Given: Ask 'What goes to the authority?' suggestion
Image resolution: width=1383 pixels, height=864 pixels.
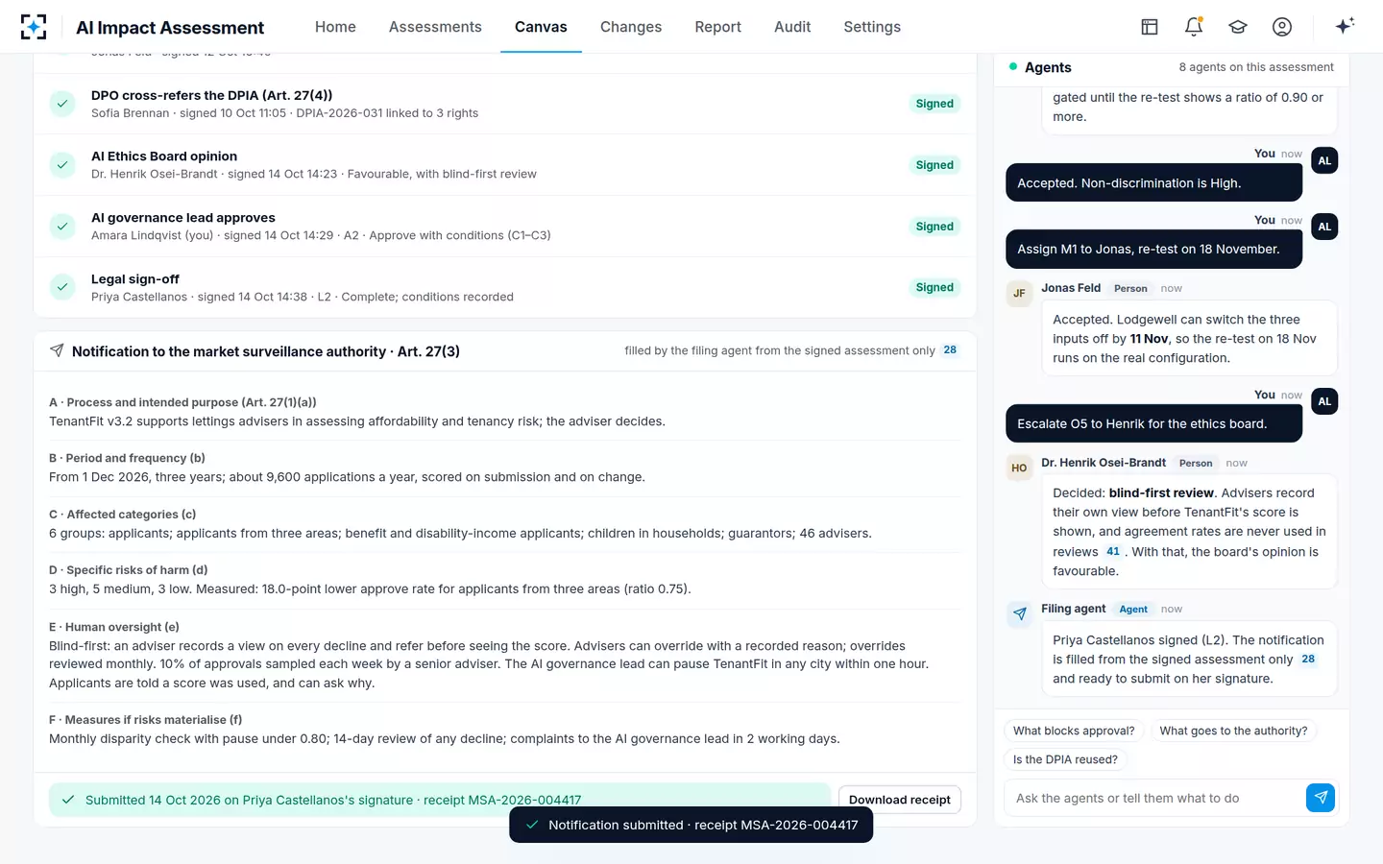Looking at the screenshot, I should coord(1233,731).
